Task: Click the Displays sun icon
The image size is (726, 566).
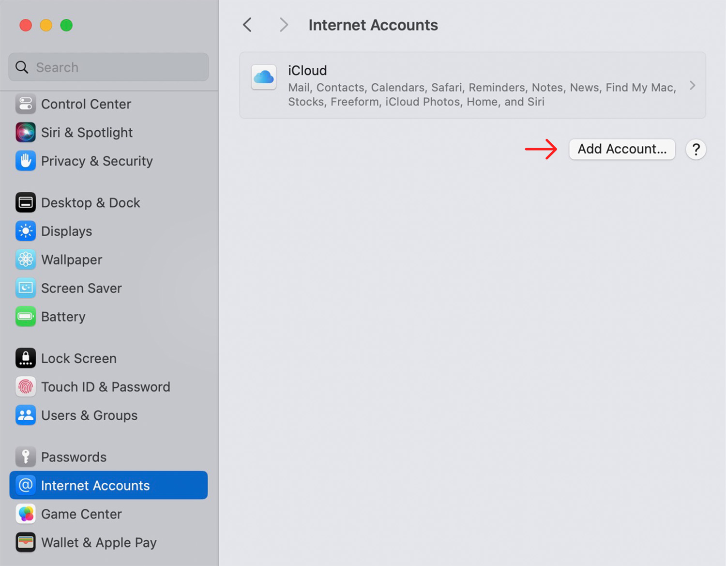Action: [x=26, y=231]
